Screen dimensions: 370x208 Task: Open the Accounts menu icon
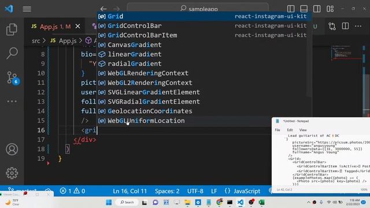[x=12, y=149]
